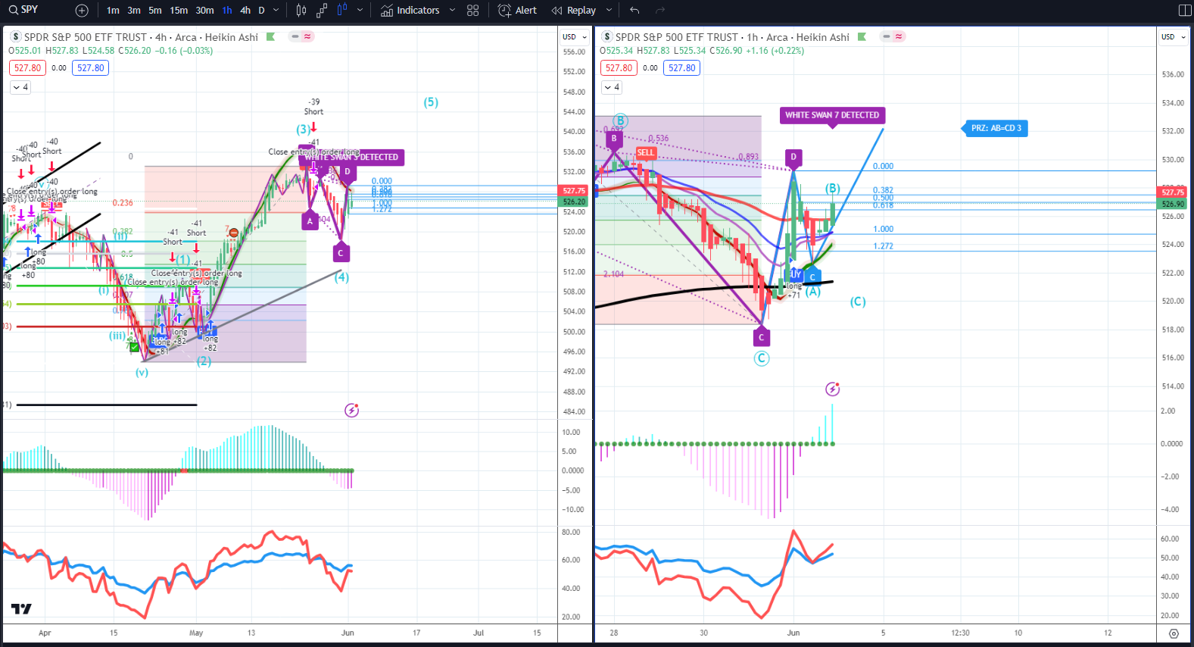Toggle the gray dash pill on 1h chart
The height and width of the screenshot is (647, 1194).
887,36
